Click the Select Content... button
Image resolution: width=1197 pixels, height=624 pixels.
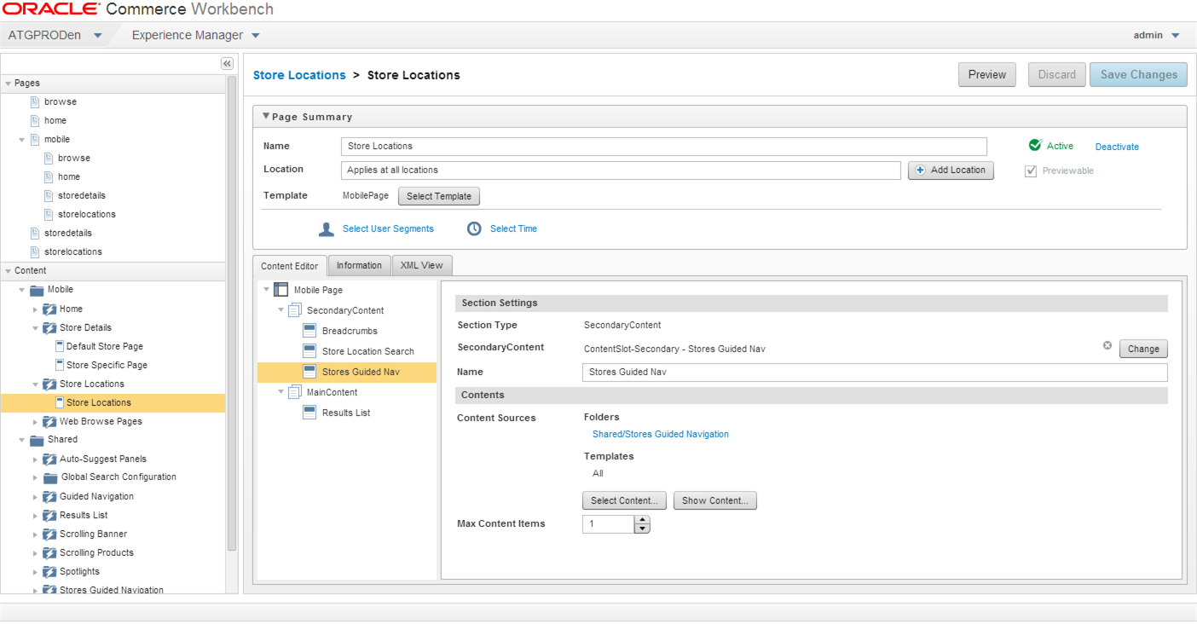624,500
